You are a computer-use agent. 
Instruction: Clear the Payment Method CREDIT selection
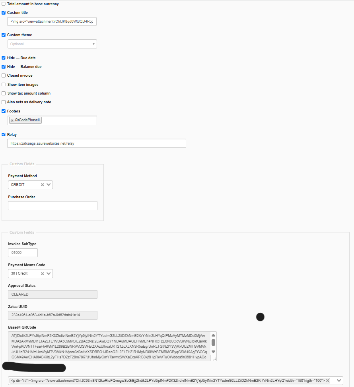pos(43,185)
